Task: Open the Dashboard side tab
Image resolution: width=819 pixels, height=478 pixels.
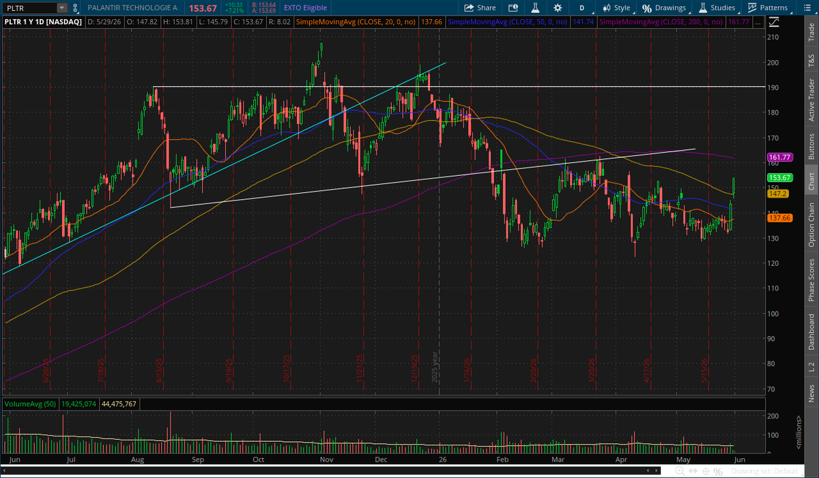Action: pyautogui.click(x=811, y=331)
